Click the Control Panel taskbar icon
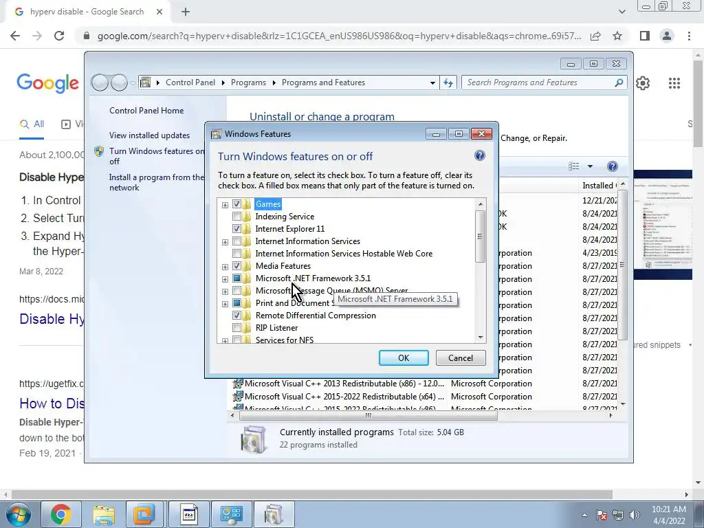704x528 pixels. tap(232, 514)
